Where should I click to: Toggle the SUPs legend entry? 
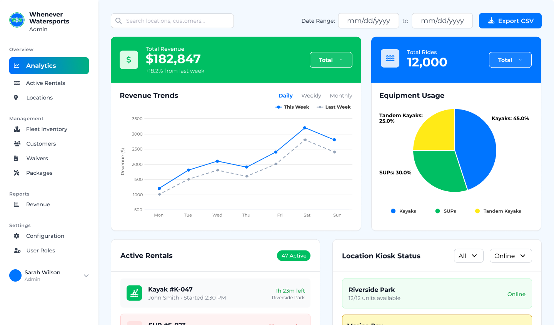(x=446, y=211)
